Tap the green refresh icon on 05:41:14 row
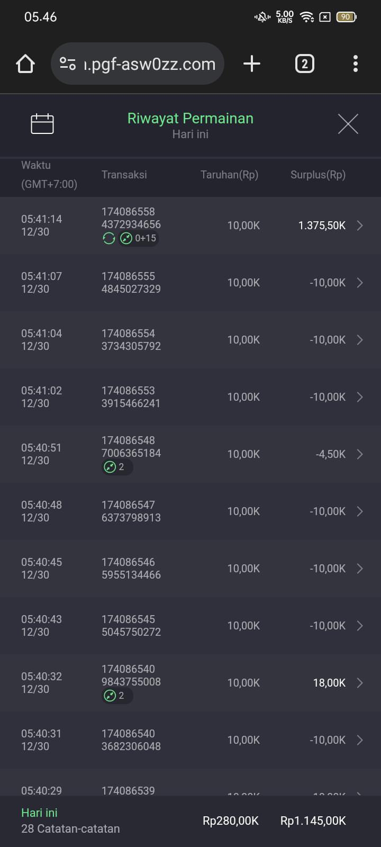The image size is (381, 847). point(109,239)
